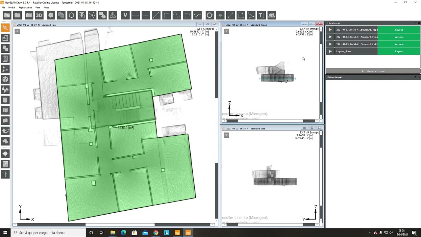Click the profile waveform sidebar tool
421x237 pixels.
click(5, 90)
